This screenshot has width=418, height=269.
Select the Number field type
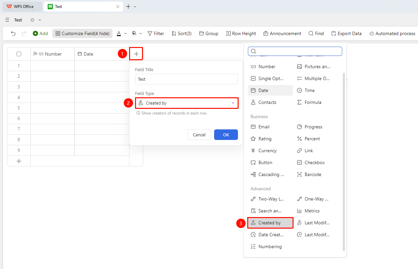[270, 67]
